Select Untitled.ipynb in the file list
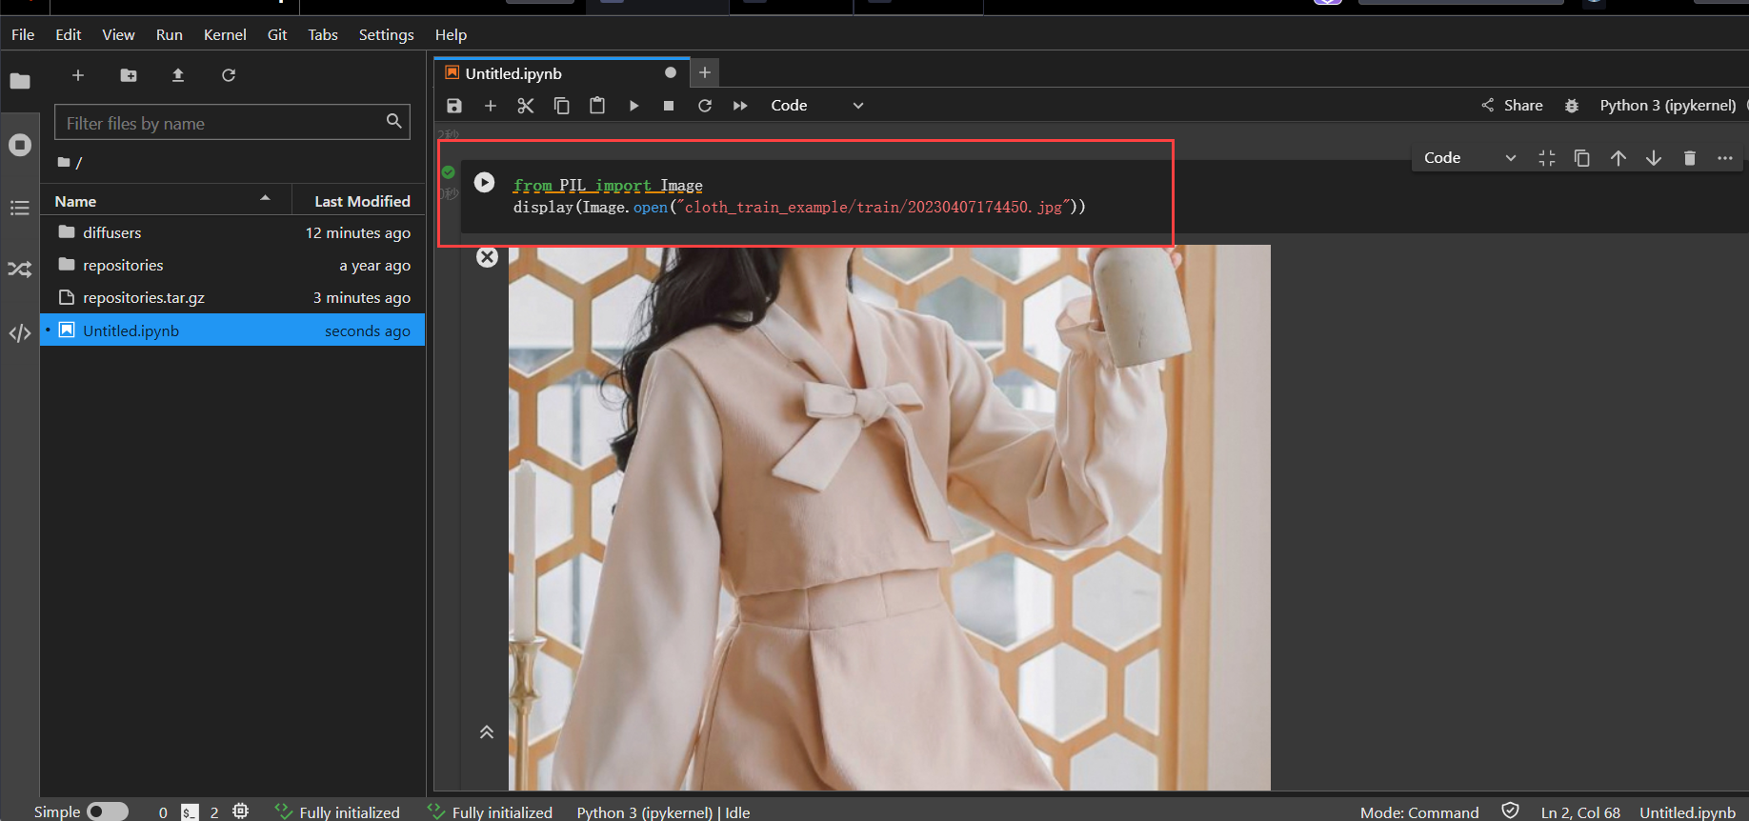This screenshot has height=821, width=1749. pos(232,330)
